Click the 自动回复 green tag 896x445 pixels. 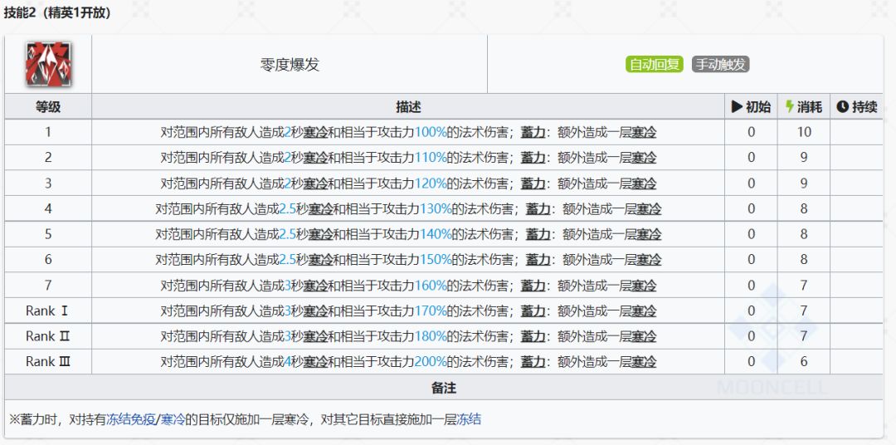coord(655,65)
